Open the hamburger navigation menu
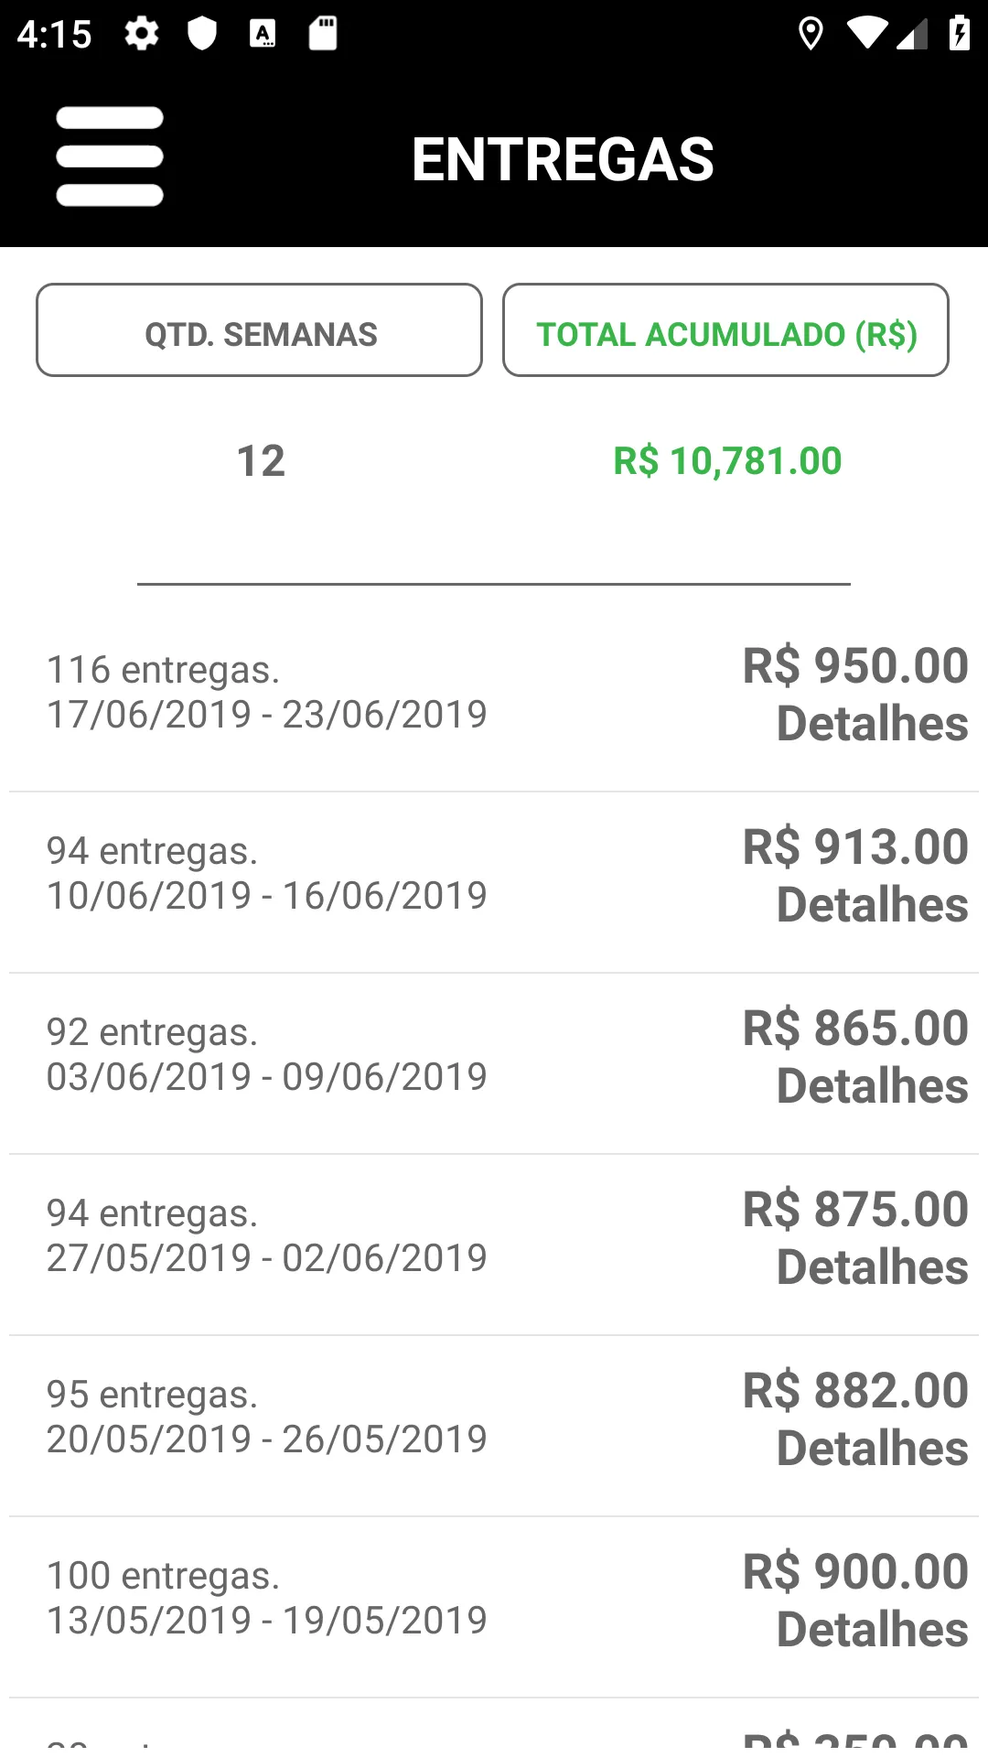This screenshot has height=1757, width=988. [110, 156]
